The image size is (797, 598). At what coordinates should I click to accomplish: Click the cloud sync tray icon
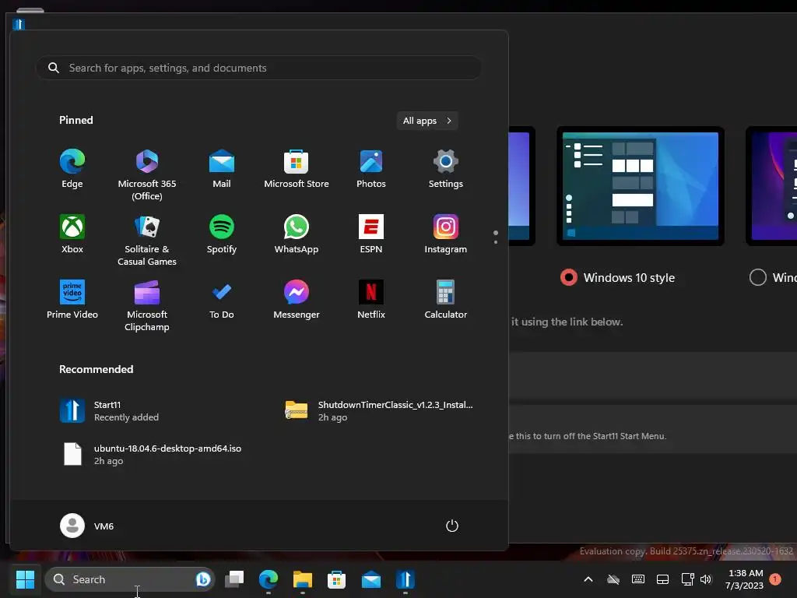click(x=613, y=579)
